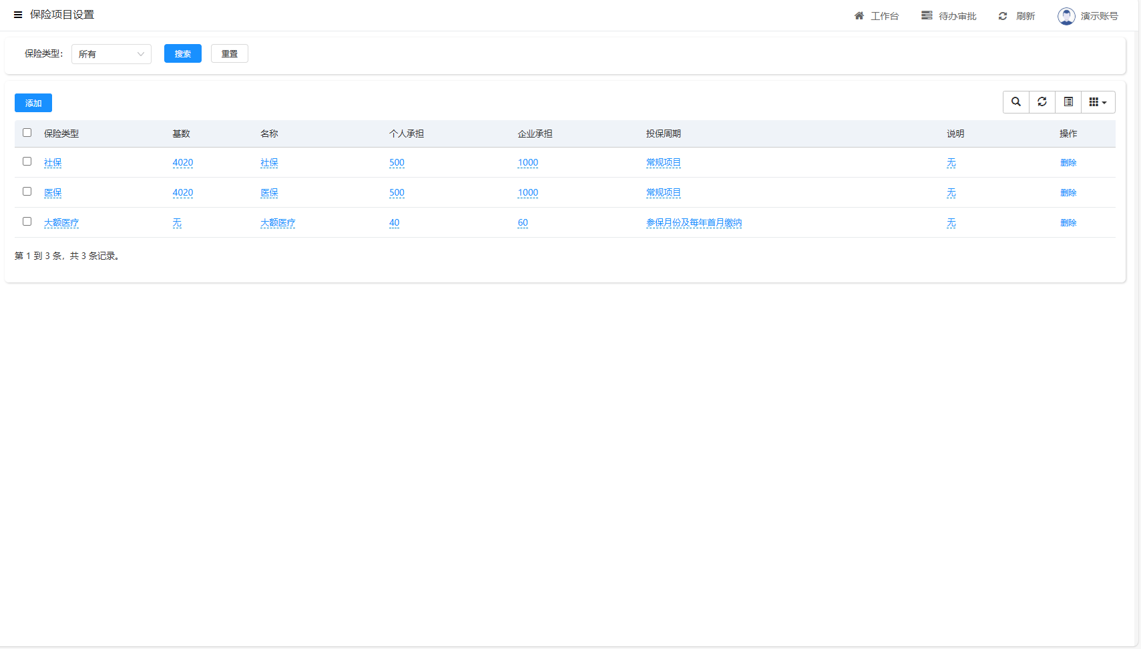The width and height of the screenshot is (1141, 649).
Task: Click the table refresh icon
Action: click(1042, 102)
